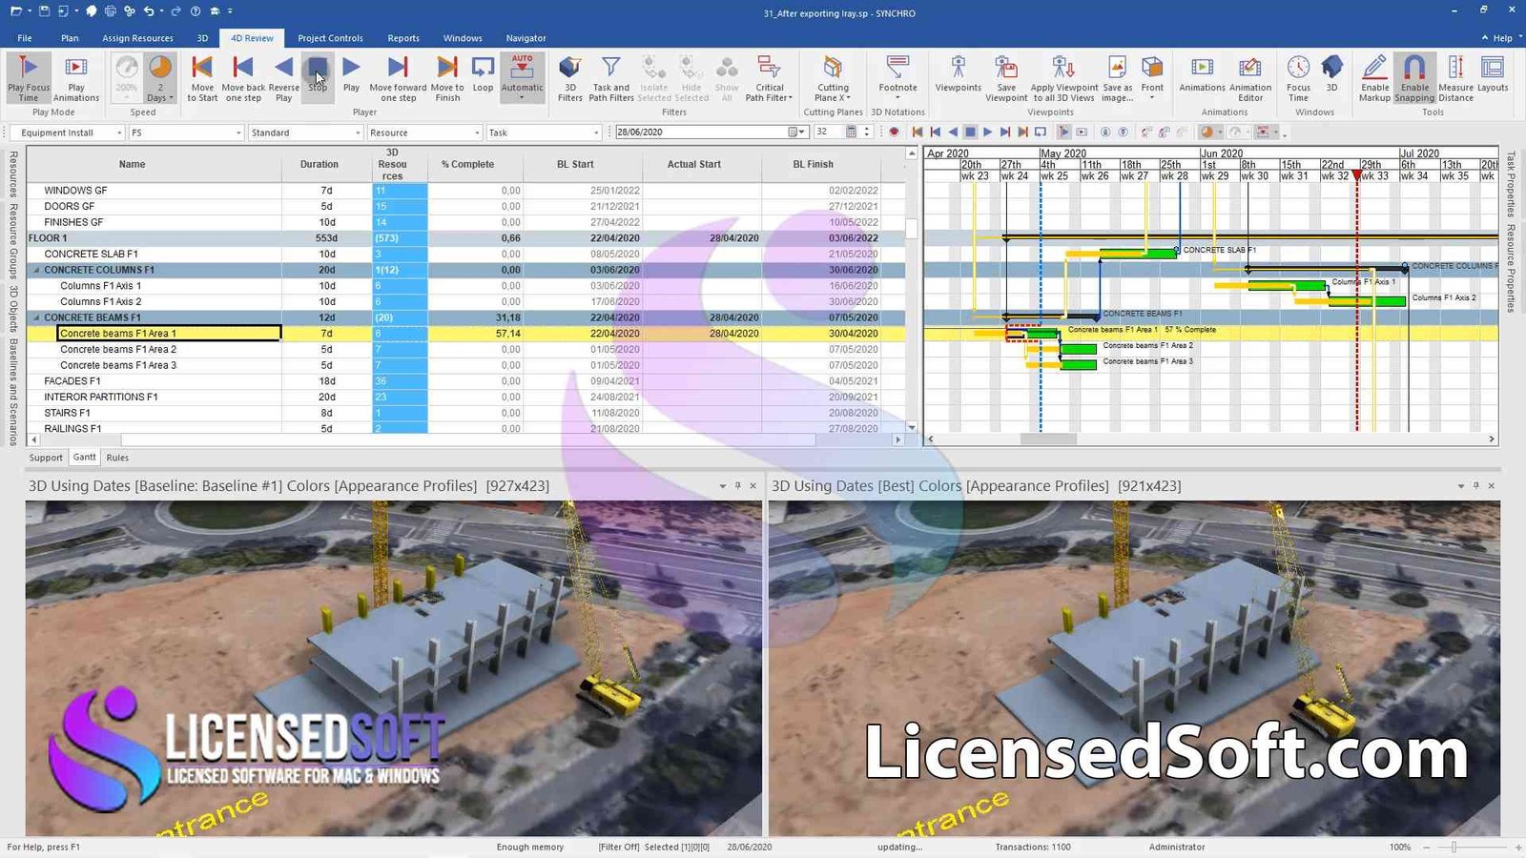
Task: Switch to Assign Resources tab
Action: click(137, 38)
